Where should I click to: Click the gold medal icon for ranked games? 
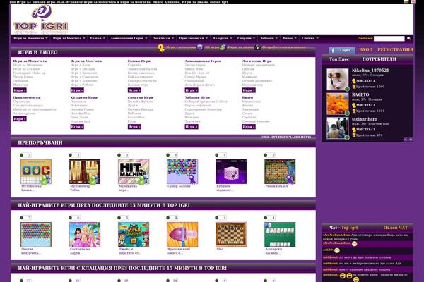click(x=161, y=48)
